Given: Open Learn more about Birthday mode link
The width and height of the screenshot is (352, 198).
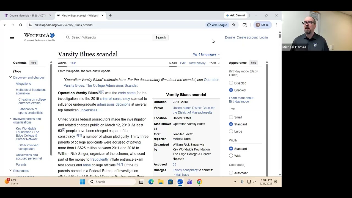Looking at the screenshot, I should coord(241,100).
